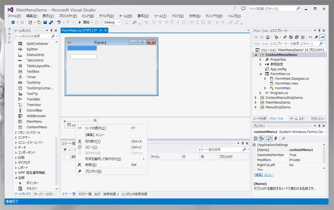This screenshot has width=334, height=210.
Task: Choose 削除(D) from the context menu
Action: click(111, 165)
